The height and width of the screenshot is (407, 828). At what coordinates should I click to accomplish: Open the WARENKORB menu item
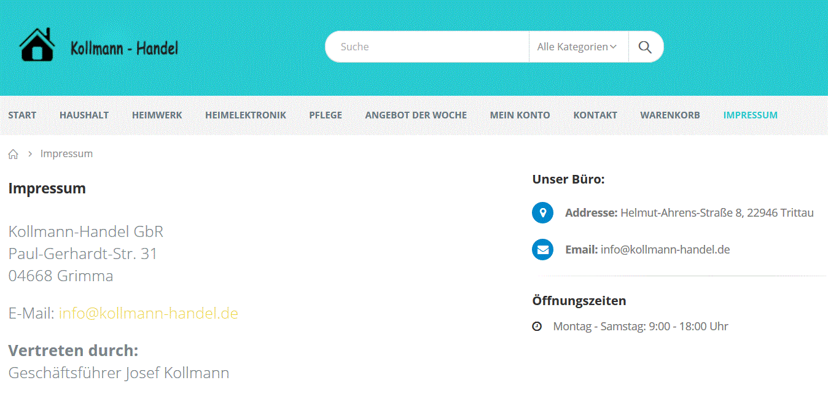[x=670, y=115]
